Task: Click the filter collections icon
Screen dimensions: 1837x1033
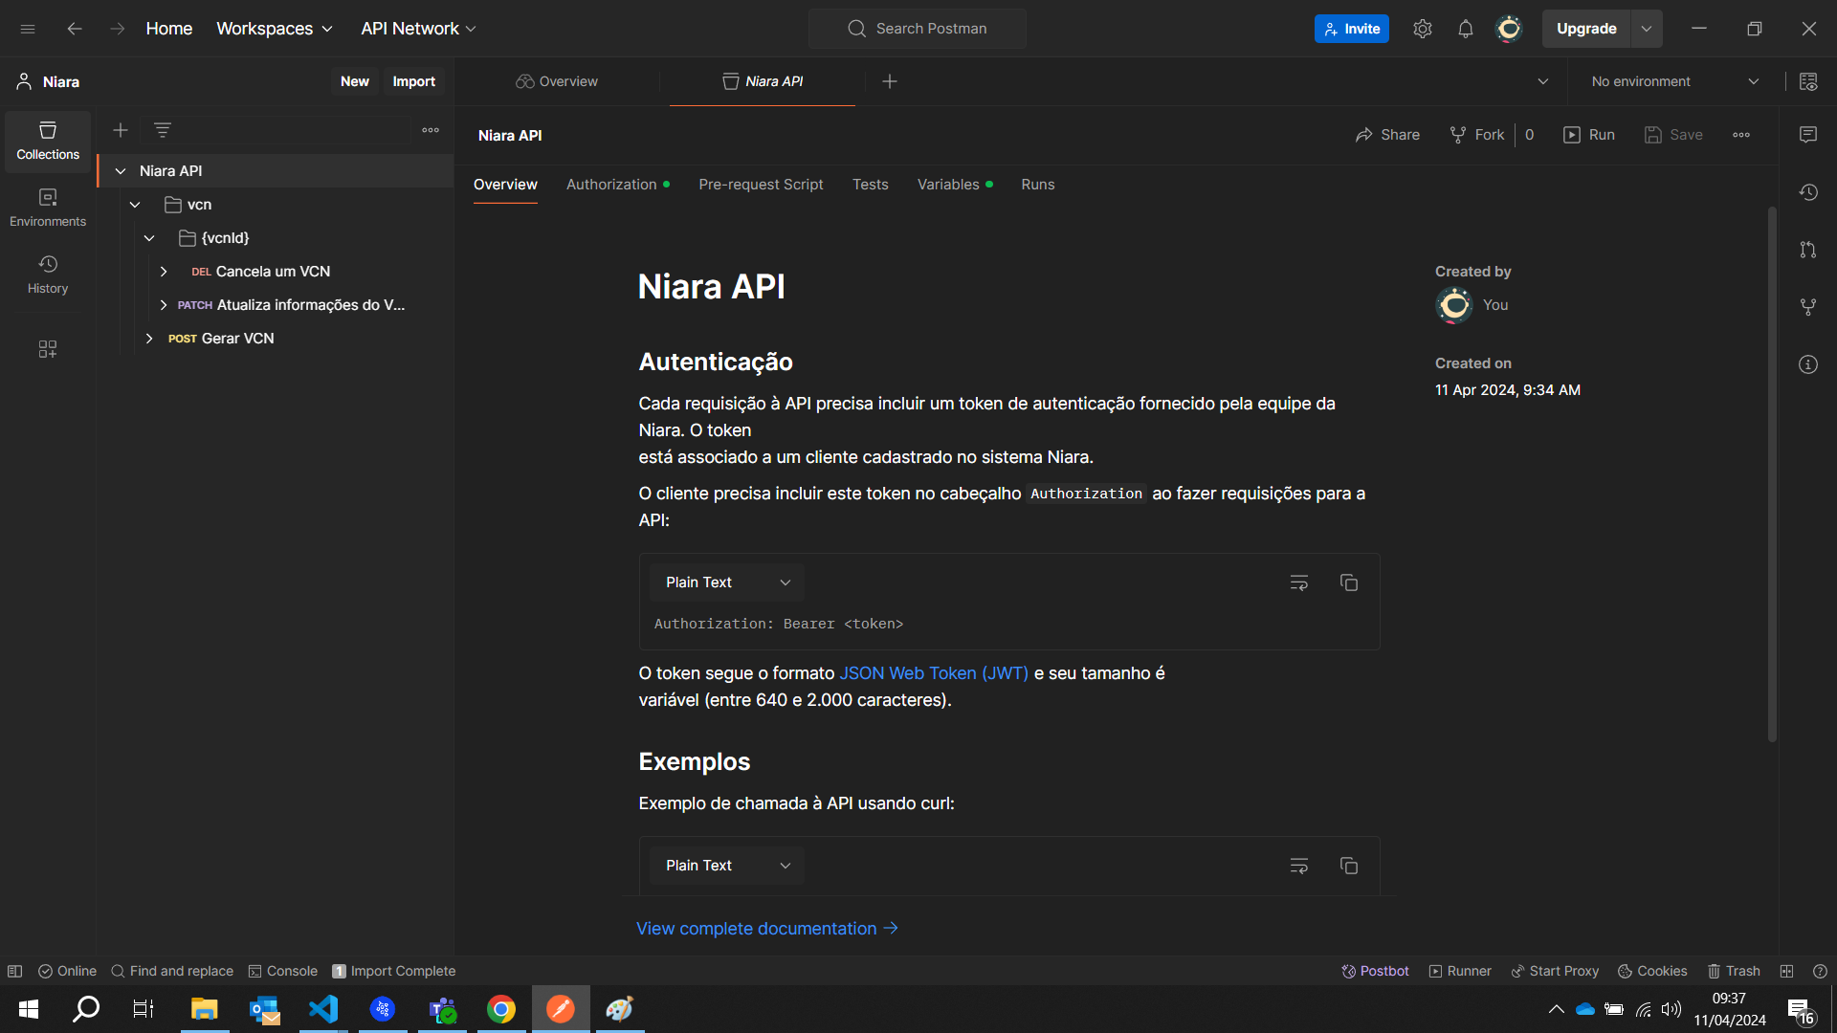Action: 163,130
